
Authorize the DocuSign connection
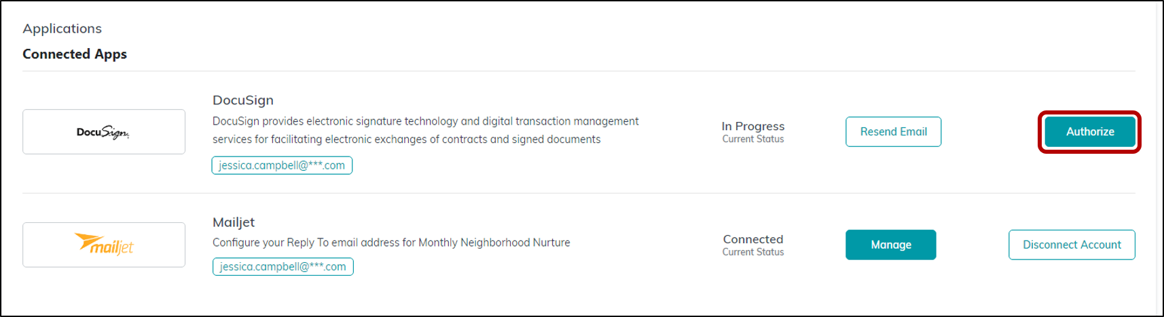coord(1090,131)
